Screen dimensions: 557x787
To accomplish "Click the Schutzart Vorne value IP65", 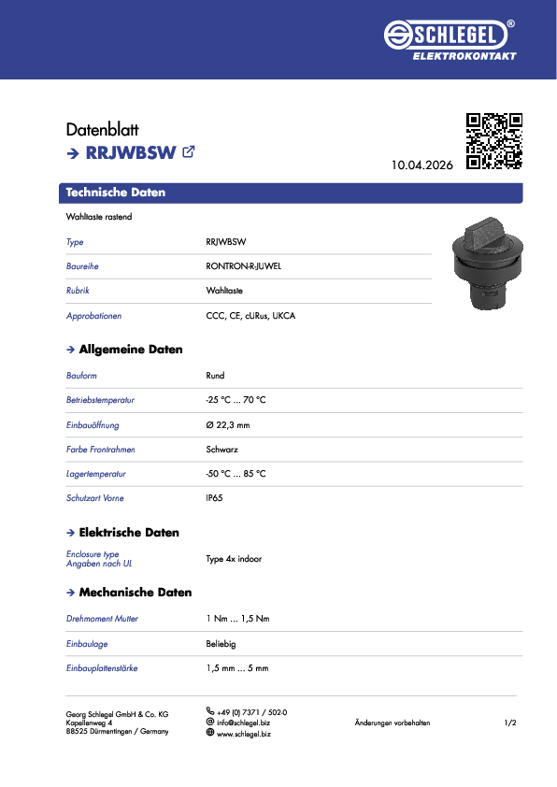I will (x=214, y=498).
